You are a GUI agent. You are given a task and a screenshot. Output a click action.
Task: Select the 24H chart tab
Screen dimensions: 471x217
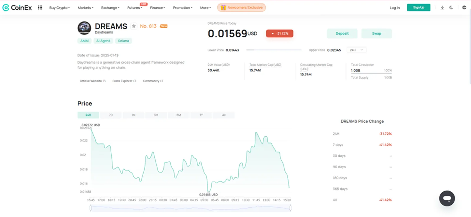[x=88, y=115]
